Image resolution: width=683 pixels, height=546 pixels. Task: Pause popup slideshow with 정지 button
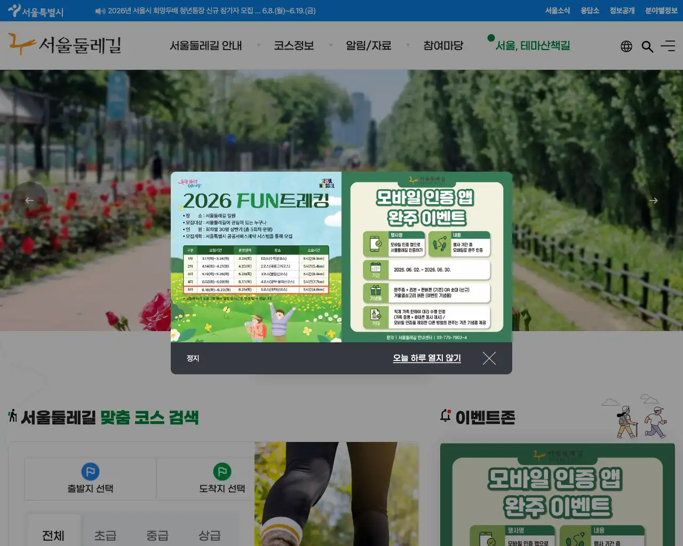(193, 358)
